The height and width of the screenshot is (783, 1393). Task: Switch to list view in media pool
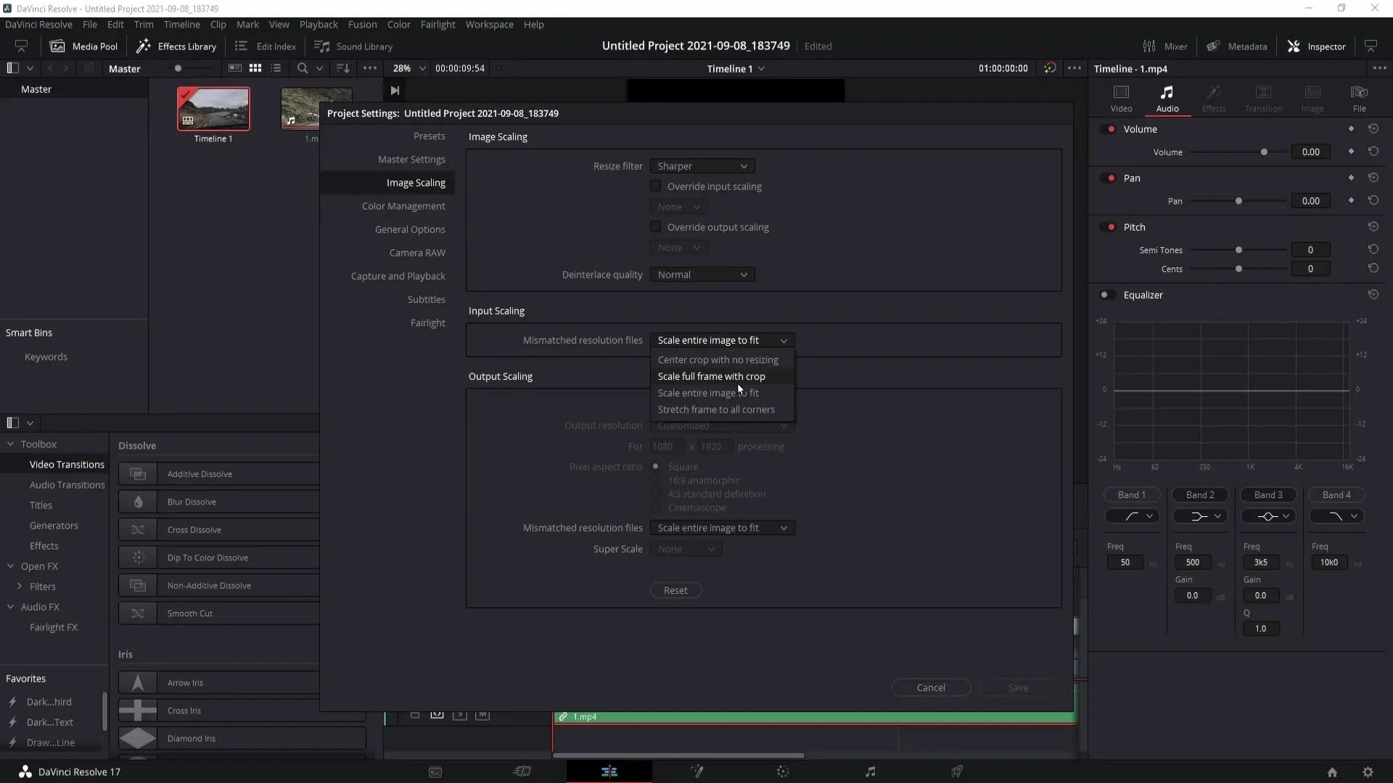tap(276, 68)
